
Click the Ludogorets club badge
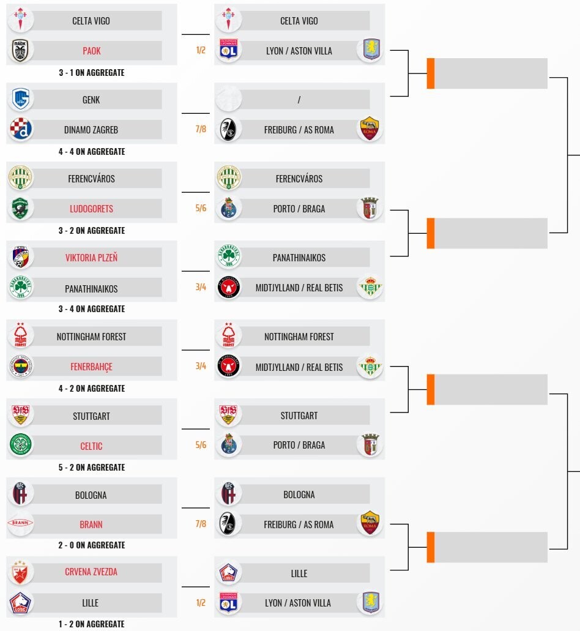click(x=21, y=209)
